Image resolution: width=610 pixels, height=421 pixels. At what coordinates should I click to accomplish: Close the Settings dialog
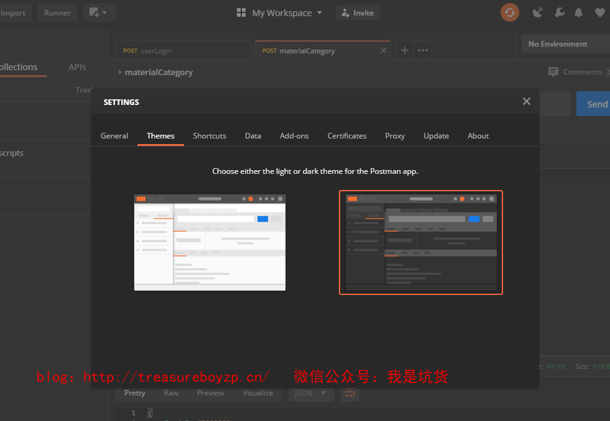click(x=526, y=101)
